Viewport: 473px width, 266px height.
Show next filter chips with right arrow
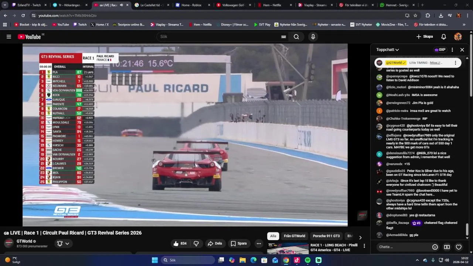[360, 238]
